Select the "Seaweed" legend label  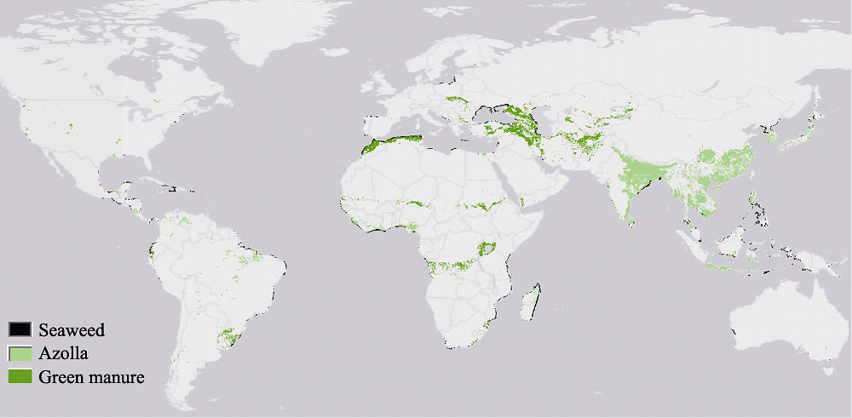tap(72, 329)
